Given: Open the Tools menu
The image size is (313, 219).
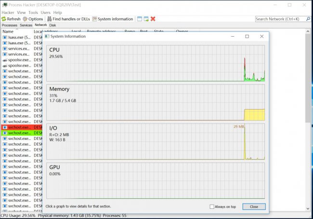Looking at the screenshot, I should 33,13.
